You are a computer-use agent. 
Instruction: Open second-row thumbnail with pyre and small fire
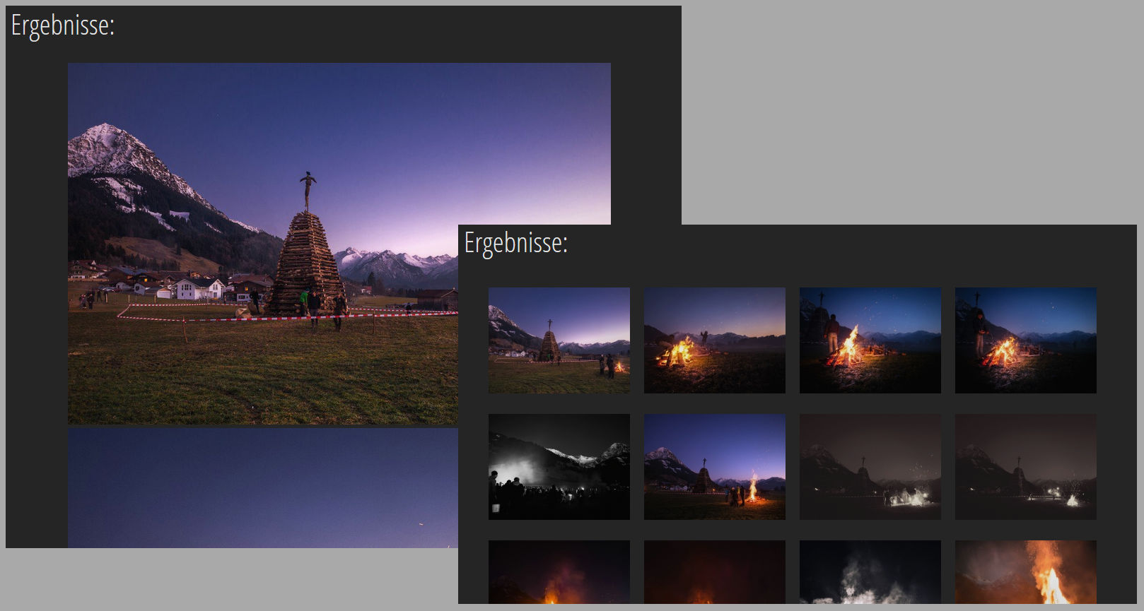pyautogui.click(x=714, y=466)
